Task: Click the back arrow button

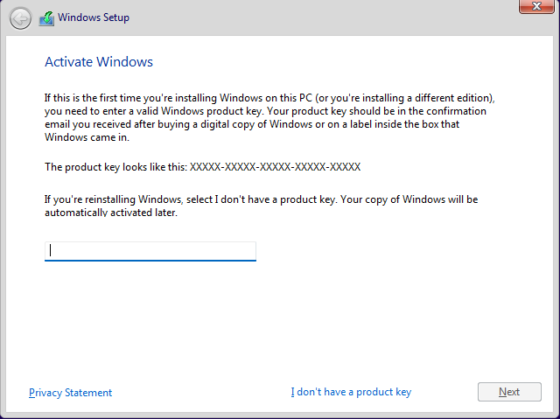Action: coord(20,17)
